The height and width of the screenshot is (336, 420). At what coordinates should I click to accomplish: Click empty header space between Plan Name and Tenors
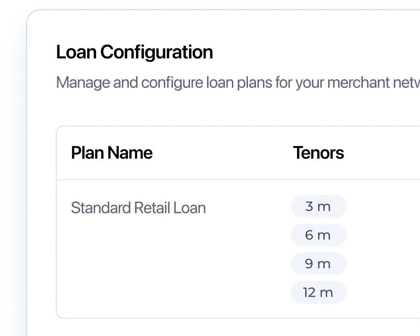221,153
